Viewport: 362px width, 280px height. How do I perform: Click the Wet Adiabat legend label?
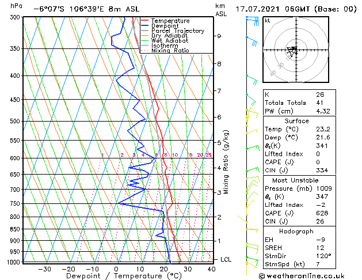coord(169,40)
